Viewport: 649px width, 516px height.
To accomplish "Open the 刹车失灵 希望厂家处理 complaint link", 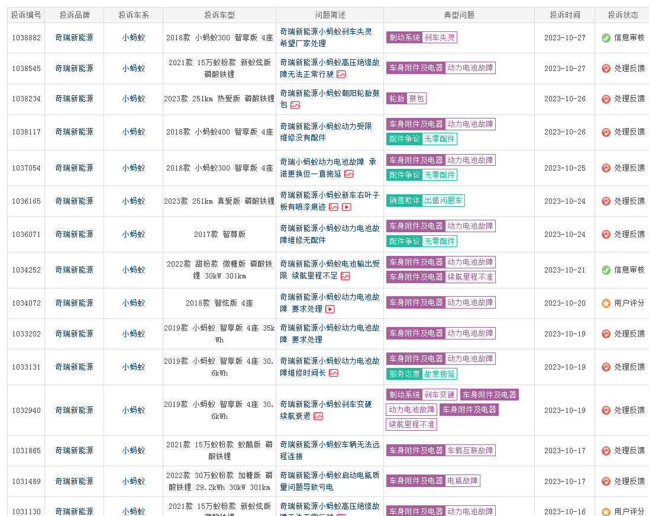I will 326,38.
